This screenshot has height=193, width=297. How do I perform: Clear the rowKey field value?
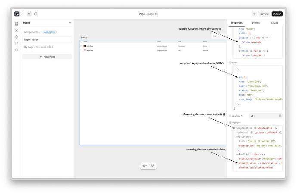(280, 116)
